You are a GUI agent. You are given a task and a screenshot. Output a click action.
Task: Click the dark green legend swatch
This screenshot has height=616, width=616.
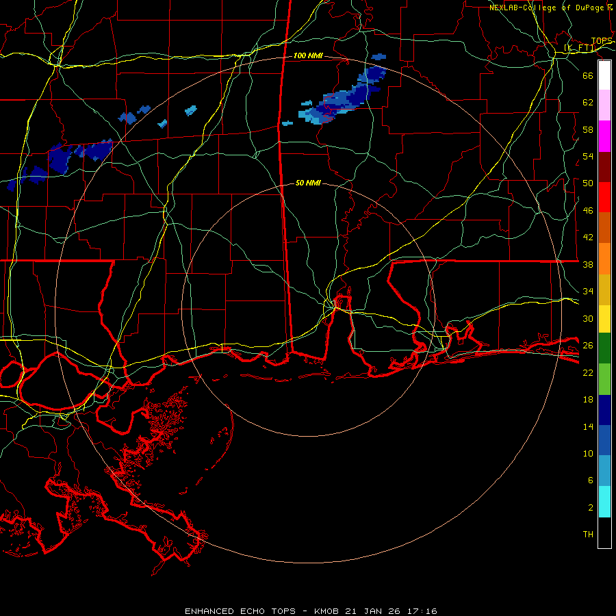click(604, 348)
